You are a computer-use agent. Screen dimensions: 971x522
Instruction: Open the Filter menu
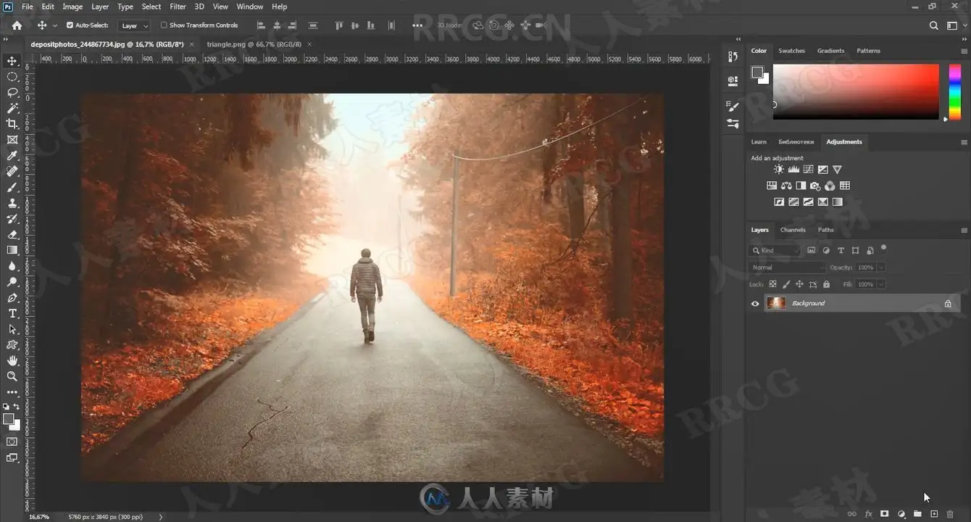(x=178, y=7)
